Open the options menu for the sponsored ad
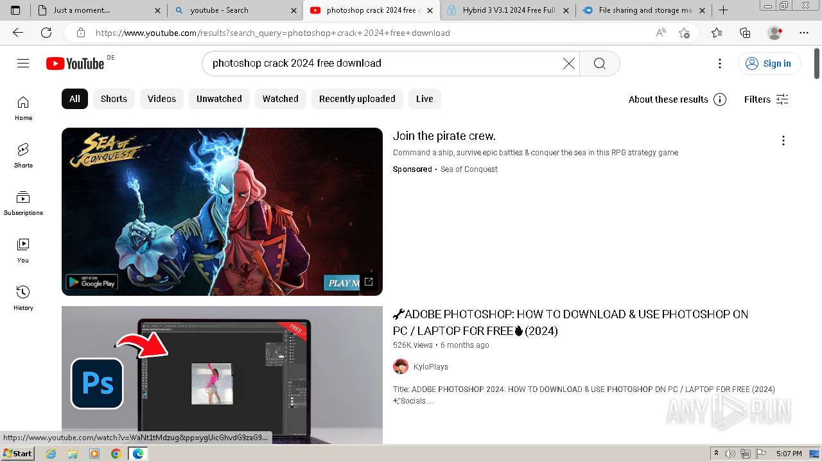 tap(783, 141)
